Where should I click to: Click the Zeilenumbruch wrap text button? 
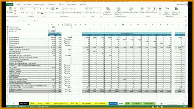[69, 9]
